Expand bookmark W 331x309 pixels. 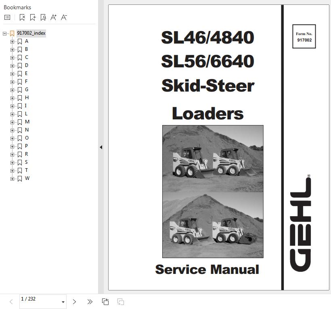coord(12,179)
